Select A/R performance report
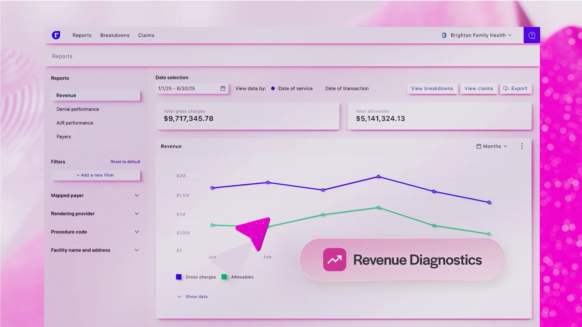The height and width of the screenshot is (327, 582). [75, 123]
